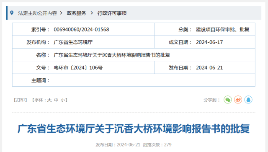
Task: Click the 发布机构 label
Action: click(x=38, y=42)
